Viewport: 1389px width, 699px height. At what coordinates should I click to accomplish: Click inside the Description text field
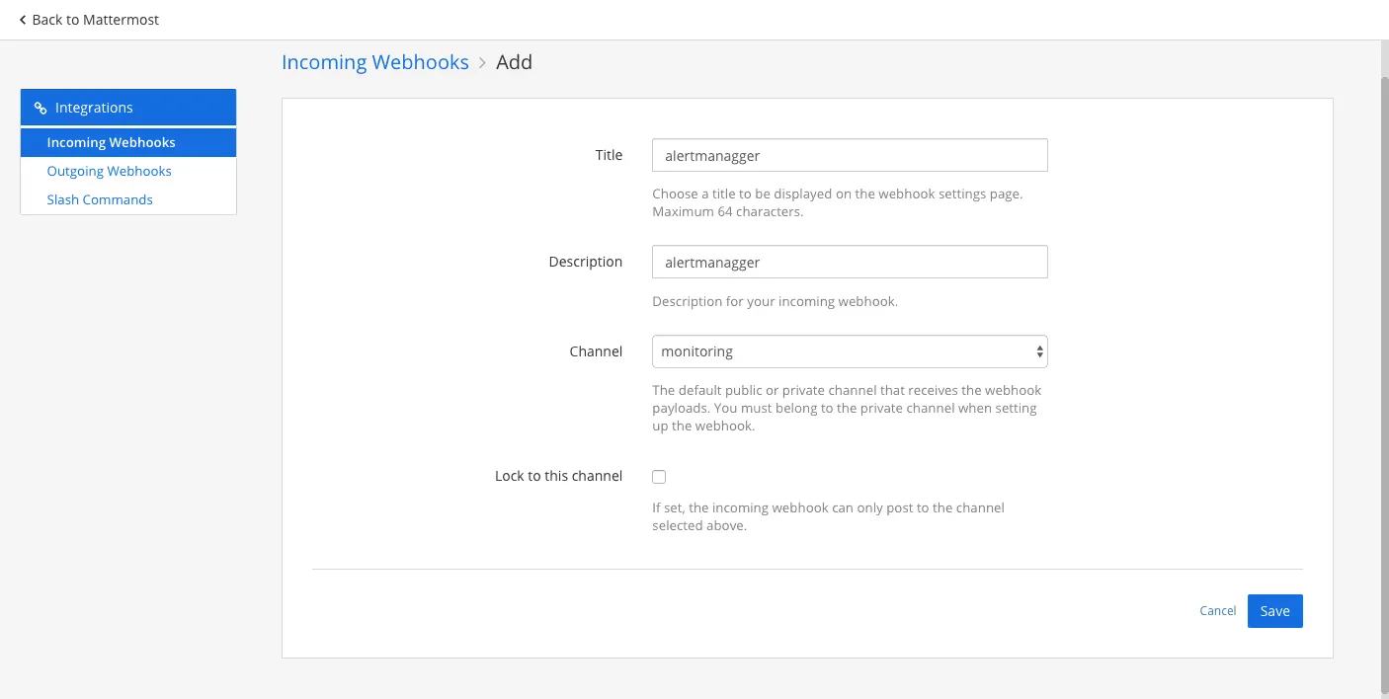[x=849, y=262]
